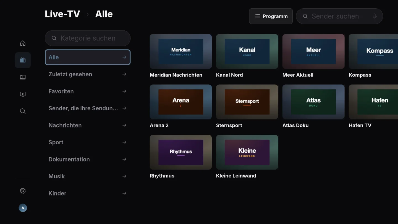Click the arrow on the Musik row

click(124, 176)
